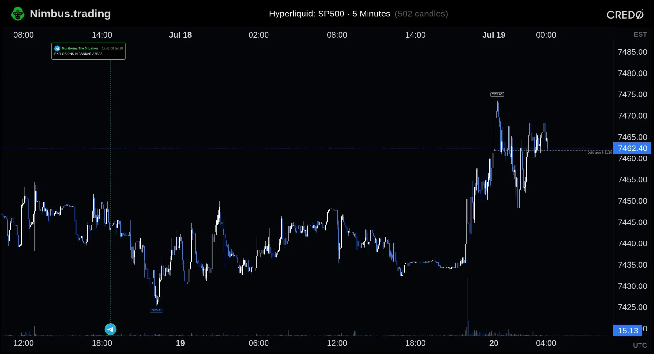Viewport: 654px width, 354px height.
Task: Click the '20' date on the bottom UTC axis
Action: point(494,343)
